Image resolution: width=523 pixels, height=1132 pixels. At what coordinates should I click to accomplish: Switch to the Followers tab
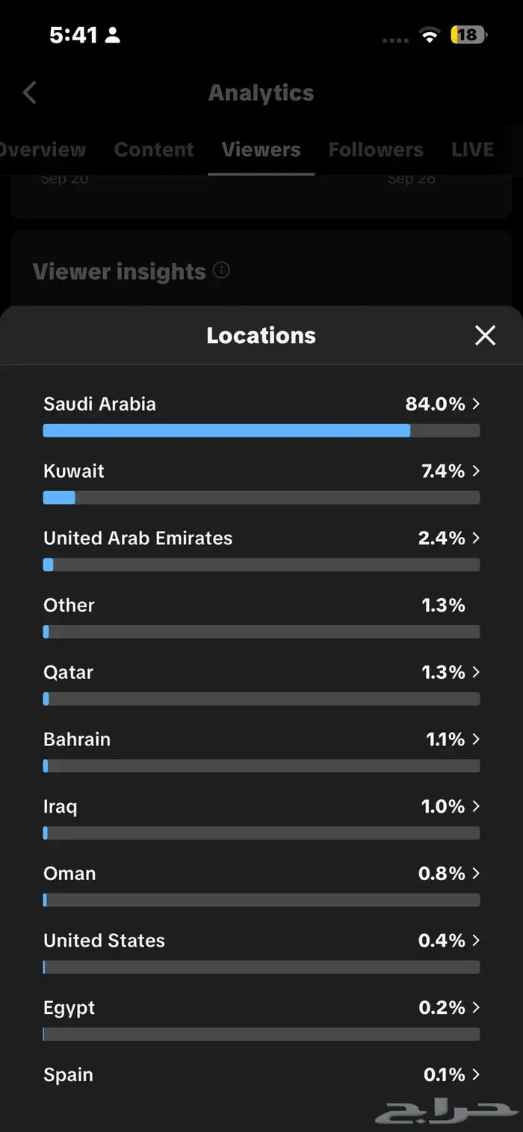376,150
